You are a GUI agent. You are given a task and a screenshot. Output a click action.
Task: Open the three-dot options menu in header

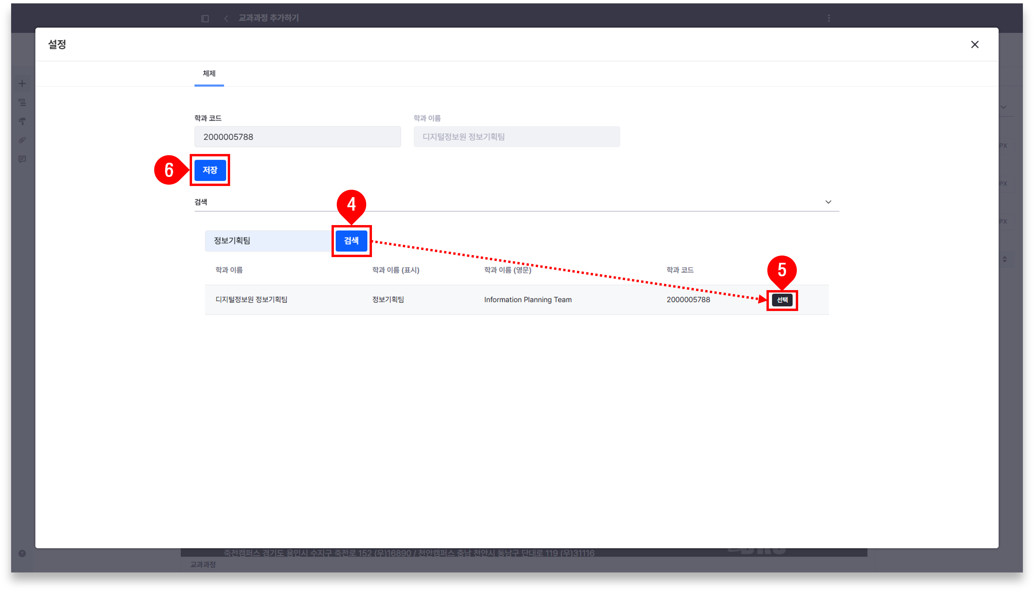point(829,18)
